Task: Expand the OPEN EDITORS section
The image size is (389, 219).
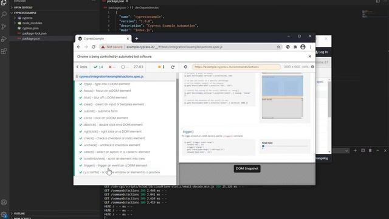Action: point(23,7)
